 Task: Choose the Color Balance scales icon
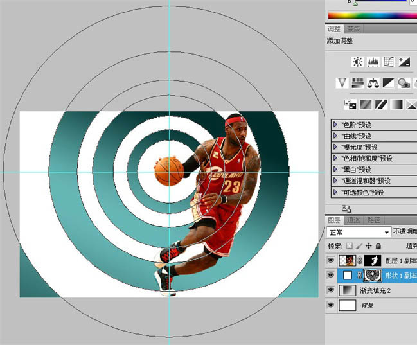tap(373, 83)
